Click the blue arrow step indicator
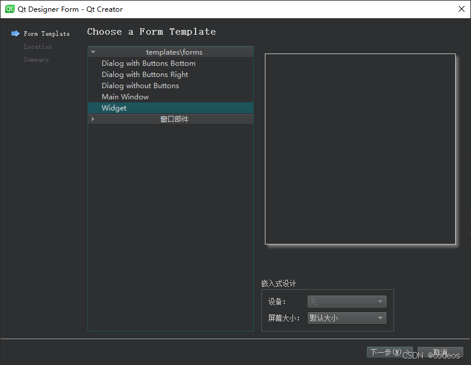The width and height of the screenshot is (471, 365). (x=15, y=34)
